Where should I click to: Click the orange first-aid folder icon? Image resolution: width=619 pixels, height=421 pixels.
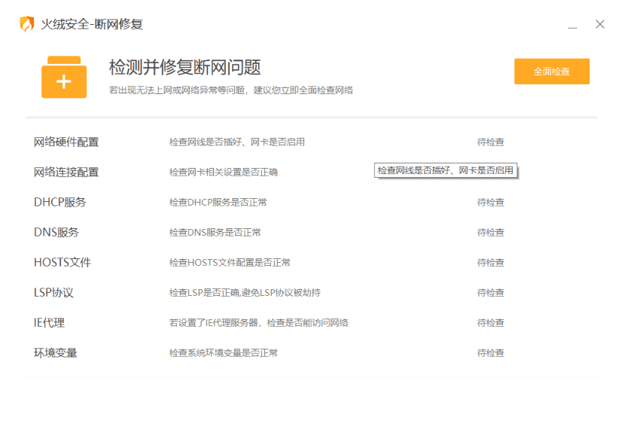(64, 77)
